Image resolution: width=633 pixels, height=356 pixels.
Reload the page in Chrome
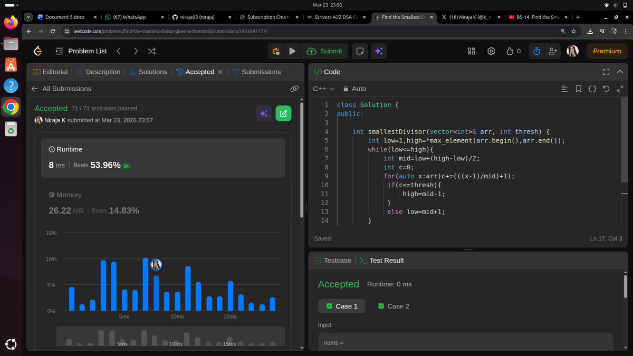tap(53, 32)
